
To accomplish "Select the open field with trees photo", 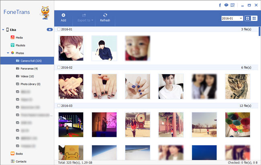I will [x=204, y=125].
